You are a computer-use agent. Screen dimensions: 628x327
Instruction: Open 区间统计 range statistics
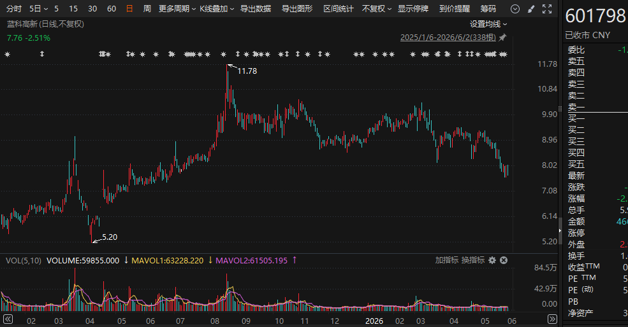pyautogui.click(x=339, y=9)
